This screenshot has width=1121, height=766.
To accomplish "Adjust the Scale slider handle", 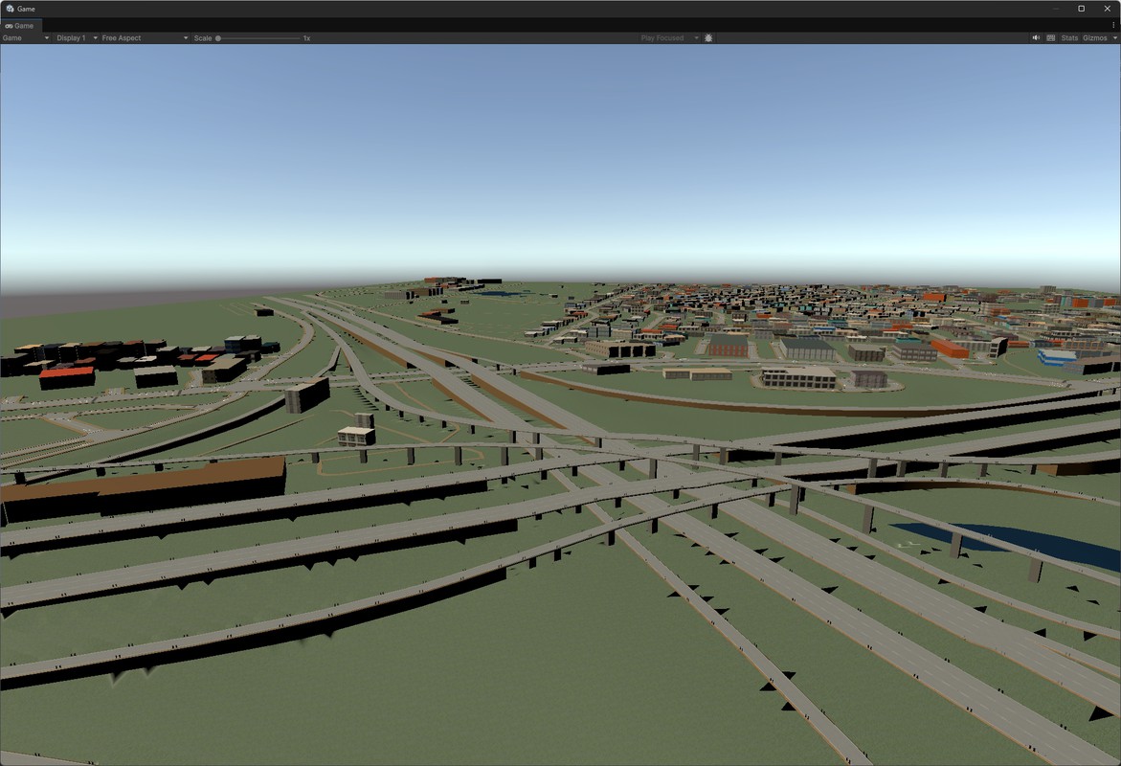I will pyautogui.click(x=218, y=38).
